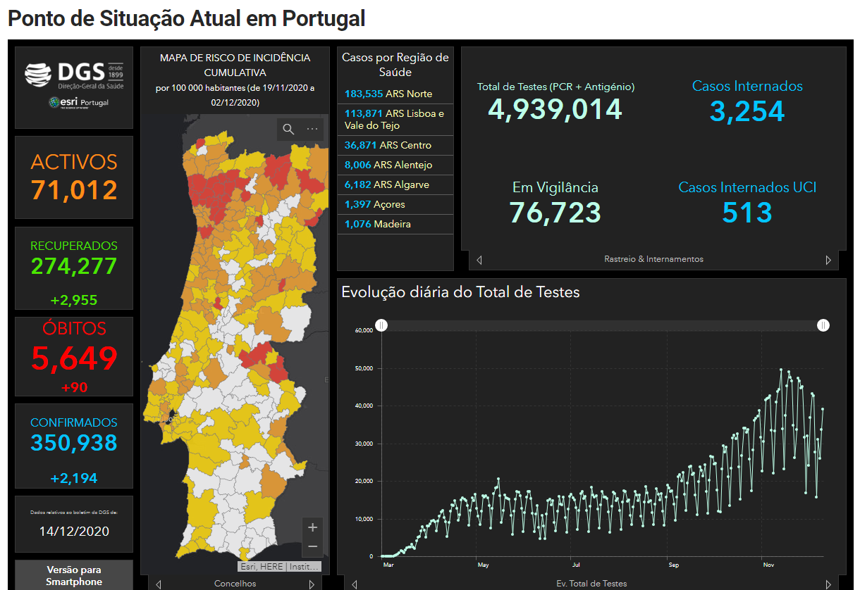
Task: Select the Concelhos map tab
Action: 235,584
